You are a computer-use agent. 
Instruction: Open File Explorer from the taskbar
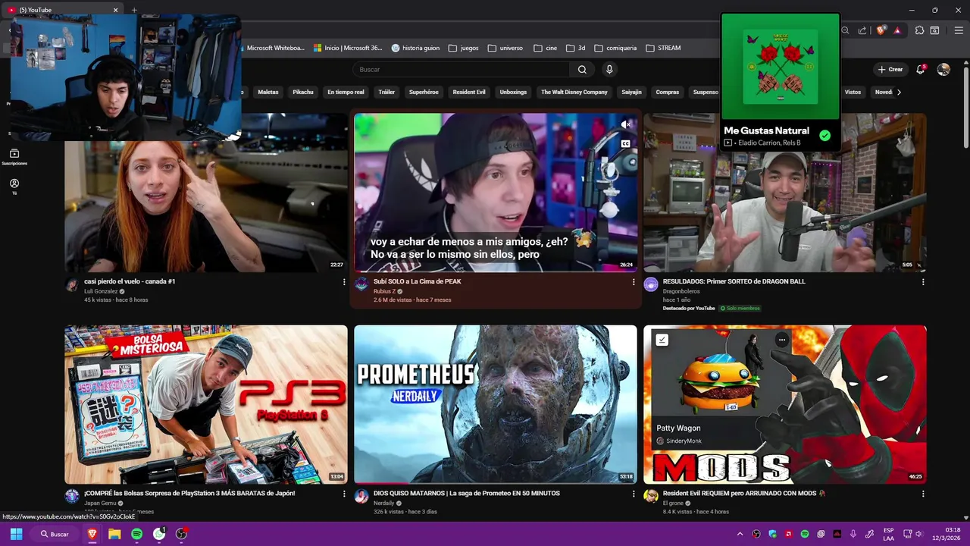[114, 534]
